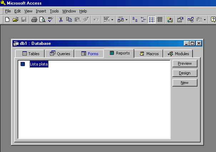
Task: Expand the OfficeLinks dropdown arrow
Action: pyautogui.click(x=112, y=20)
